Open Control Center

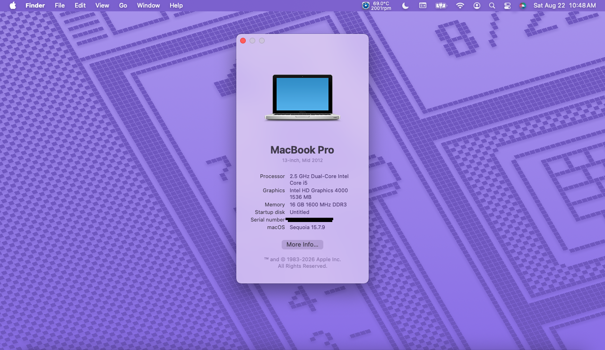point(508,6)
